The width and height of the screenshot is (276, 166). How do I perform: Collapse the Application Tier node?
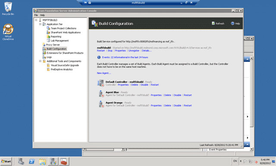40,24
